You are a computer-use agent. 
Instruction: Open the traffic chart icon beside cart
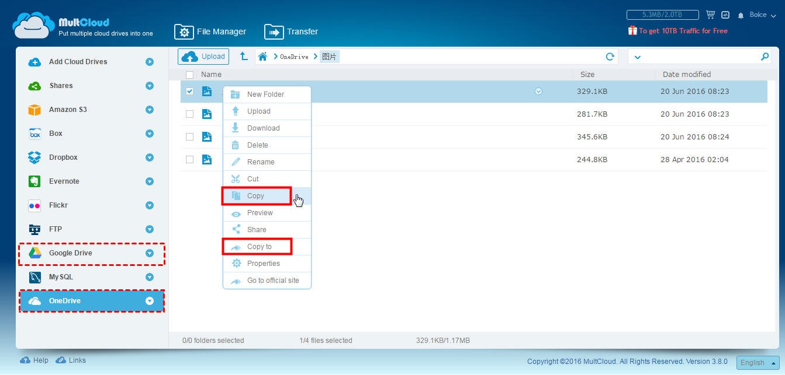pos(725,15)
